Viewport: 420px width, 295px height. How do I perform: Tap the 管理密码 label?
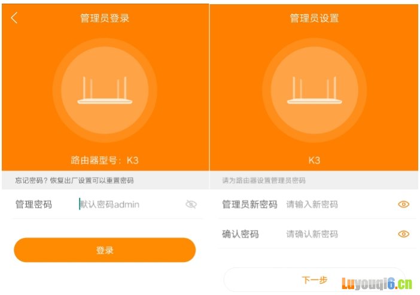[x=34, y=205]
